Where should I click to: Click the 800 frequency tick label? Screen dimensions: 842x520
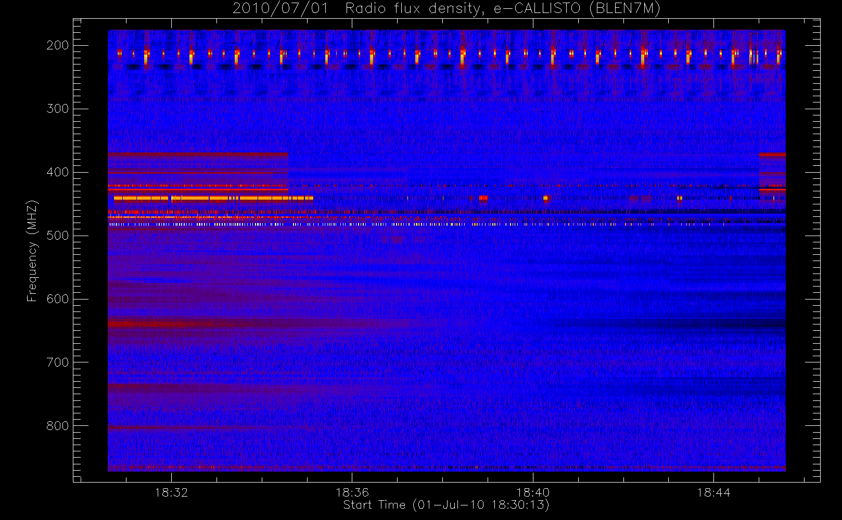tap(58, 426)
